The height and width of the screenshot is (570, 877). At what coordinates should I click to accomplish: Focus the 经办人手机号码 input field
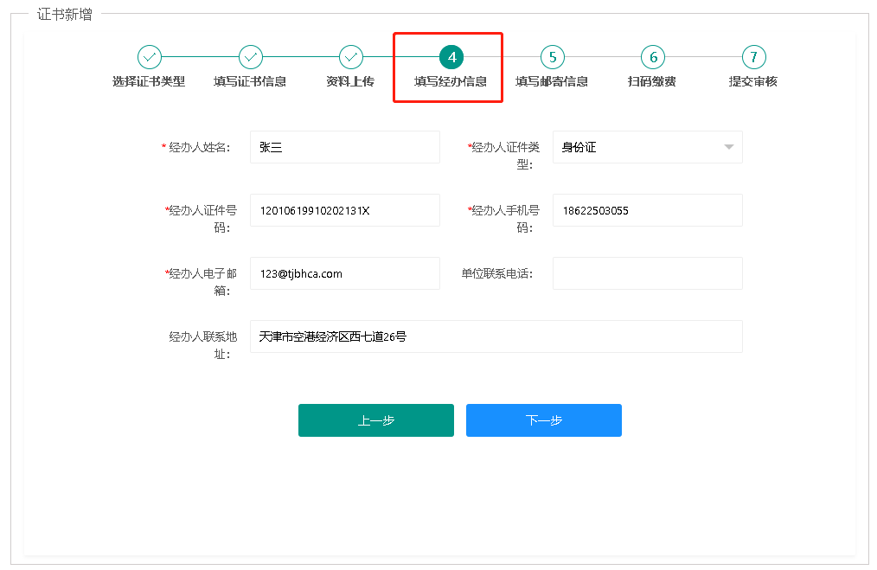(647, 210)
